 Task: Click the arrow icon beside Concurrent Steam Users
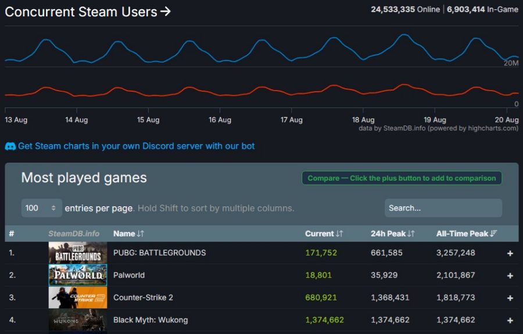pos(165,12)
